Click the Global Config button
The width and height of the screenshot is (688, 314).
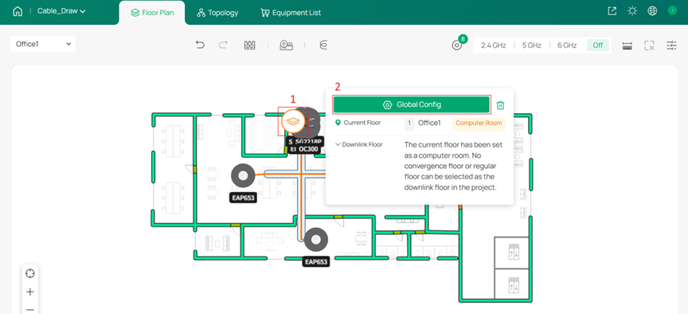tap(411, 105)
